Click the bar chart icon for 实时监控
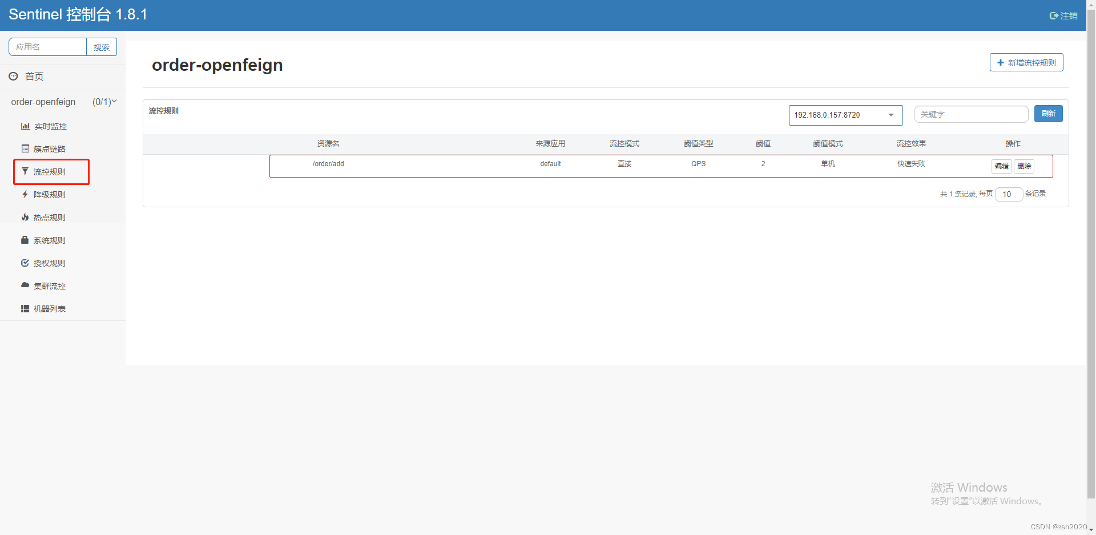Screen dimensions: 1096x535 (25, 126)
